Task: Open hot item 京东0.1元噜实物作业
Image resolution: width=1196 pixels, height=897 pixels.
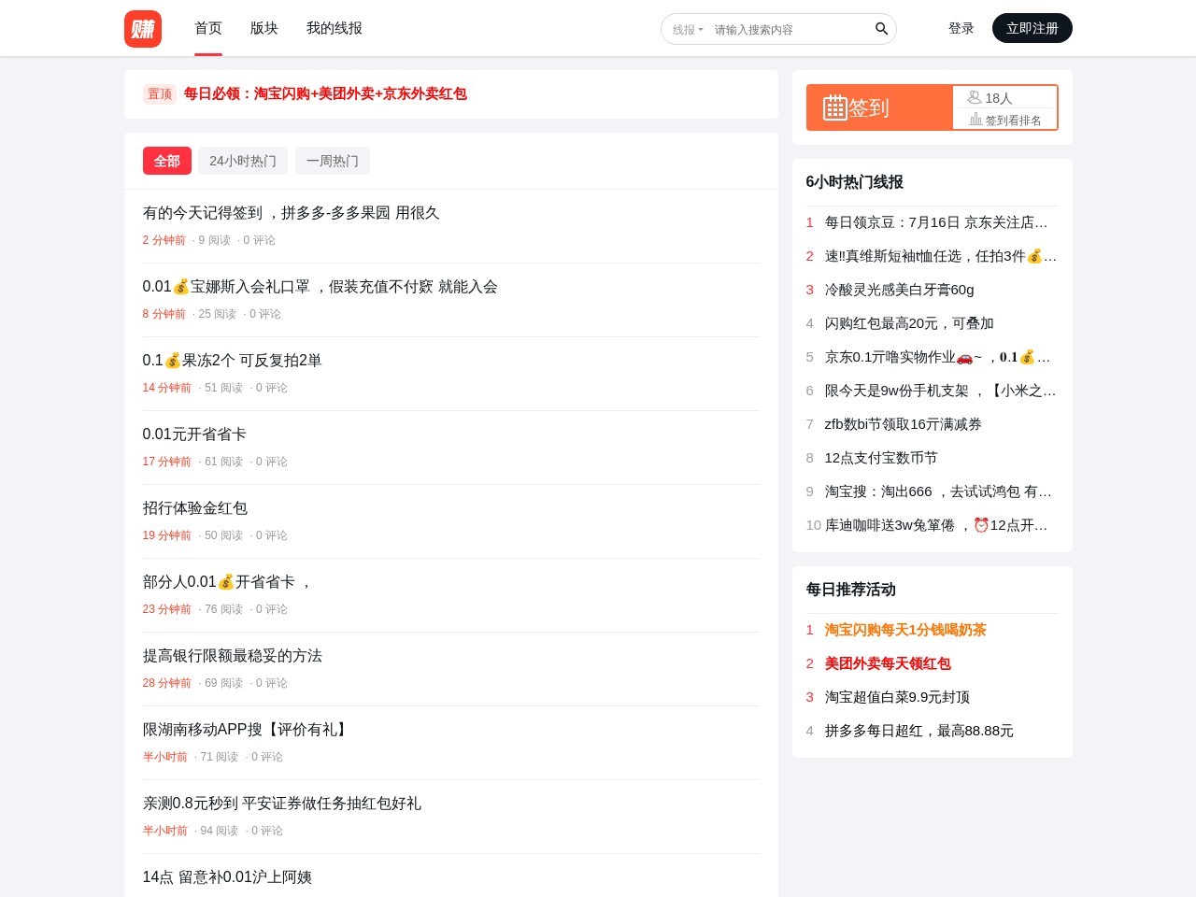Action: 938,357
